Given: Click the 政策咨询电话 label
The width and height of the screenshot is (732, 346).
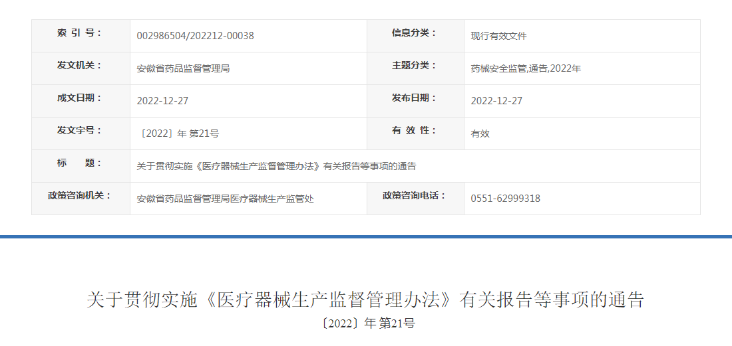Looking at the screenshot, I should point(414,196).
